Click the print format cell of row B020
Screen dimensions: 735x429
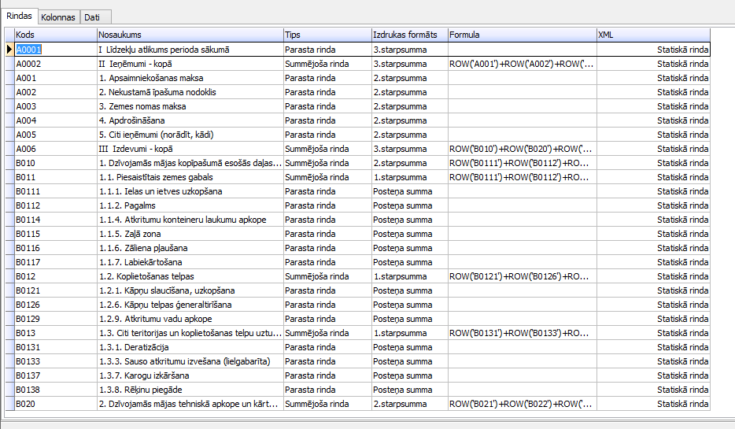coord(408,404)
